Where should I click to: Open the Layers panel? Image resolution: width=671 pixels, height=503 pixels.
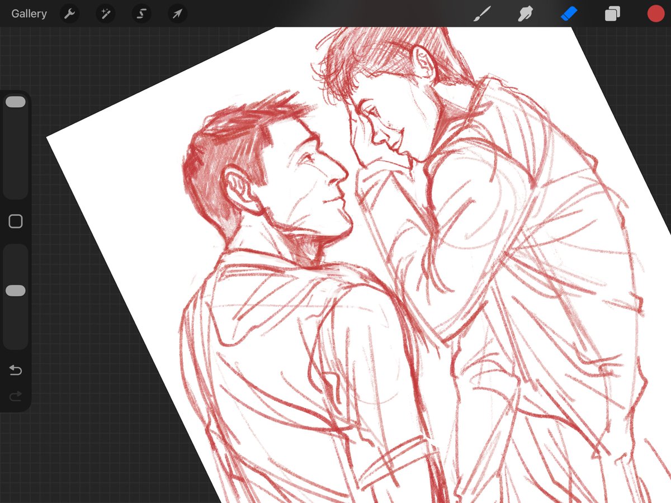tap(612, 14)
